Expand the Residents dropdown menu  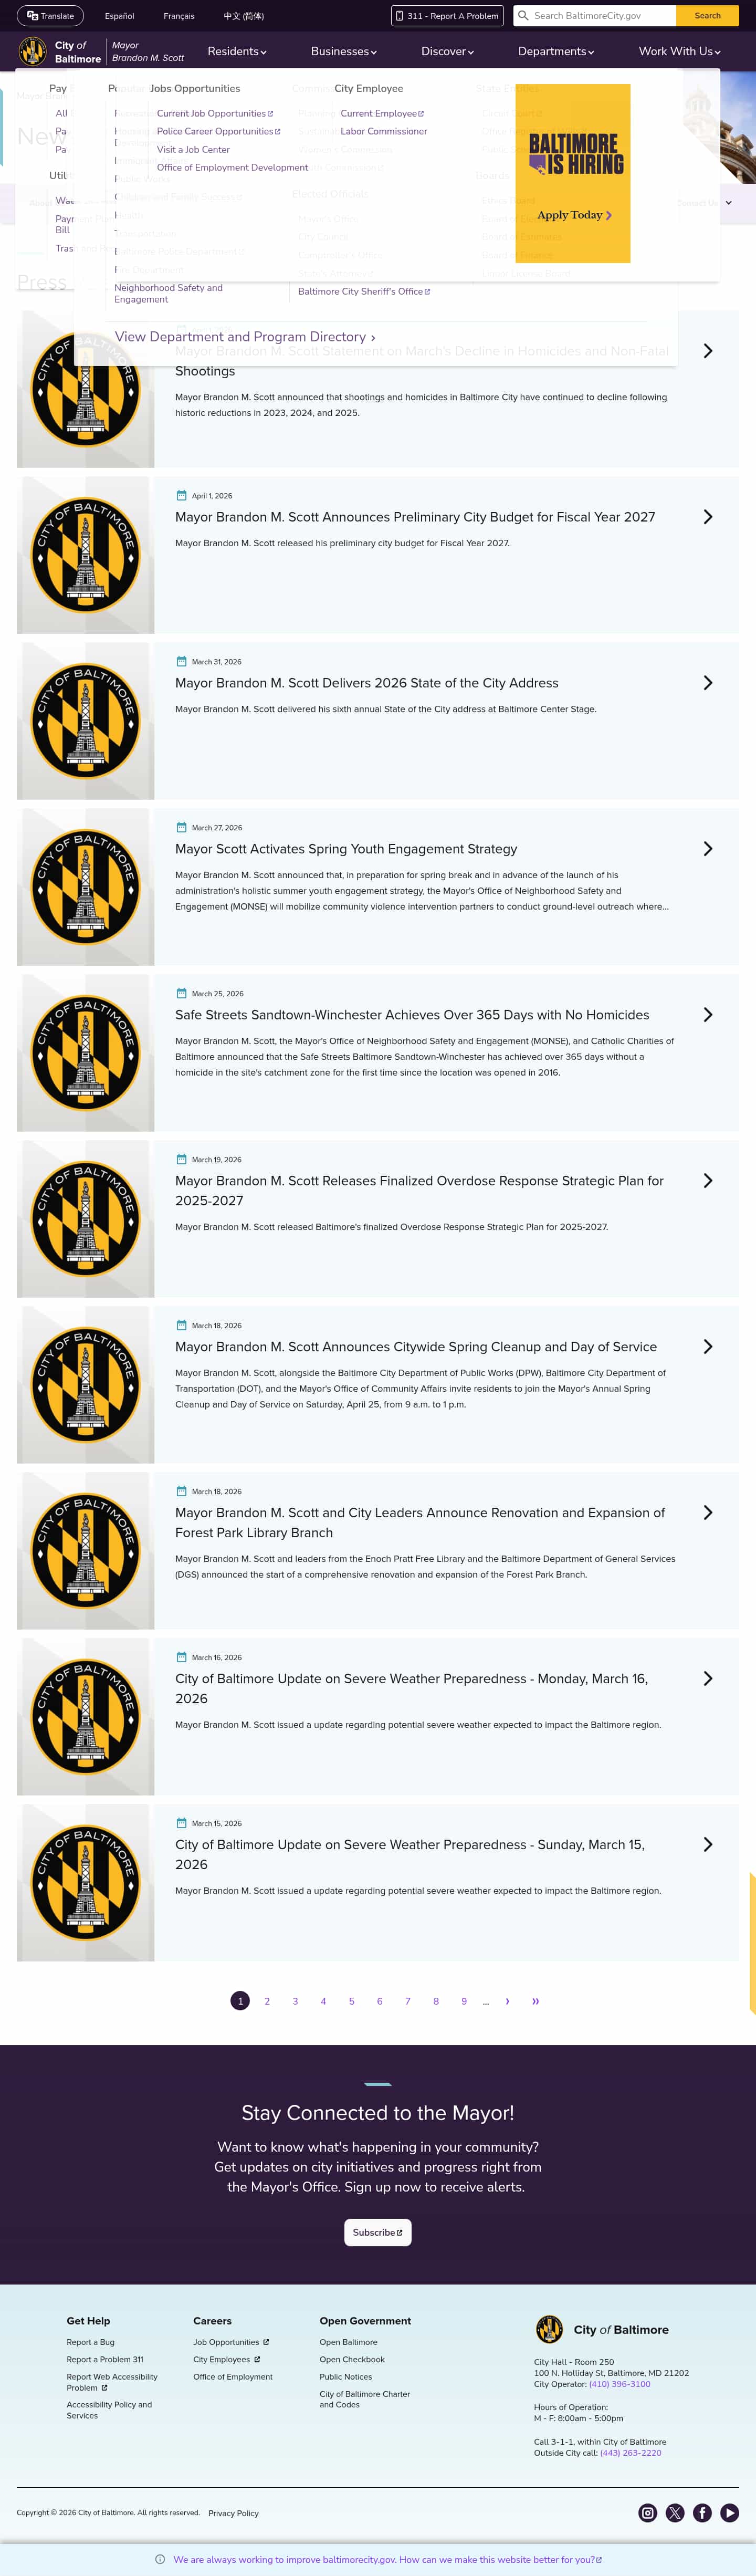click(237, 51)
